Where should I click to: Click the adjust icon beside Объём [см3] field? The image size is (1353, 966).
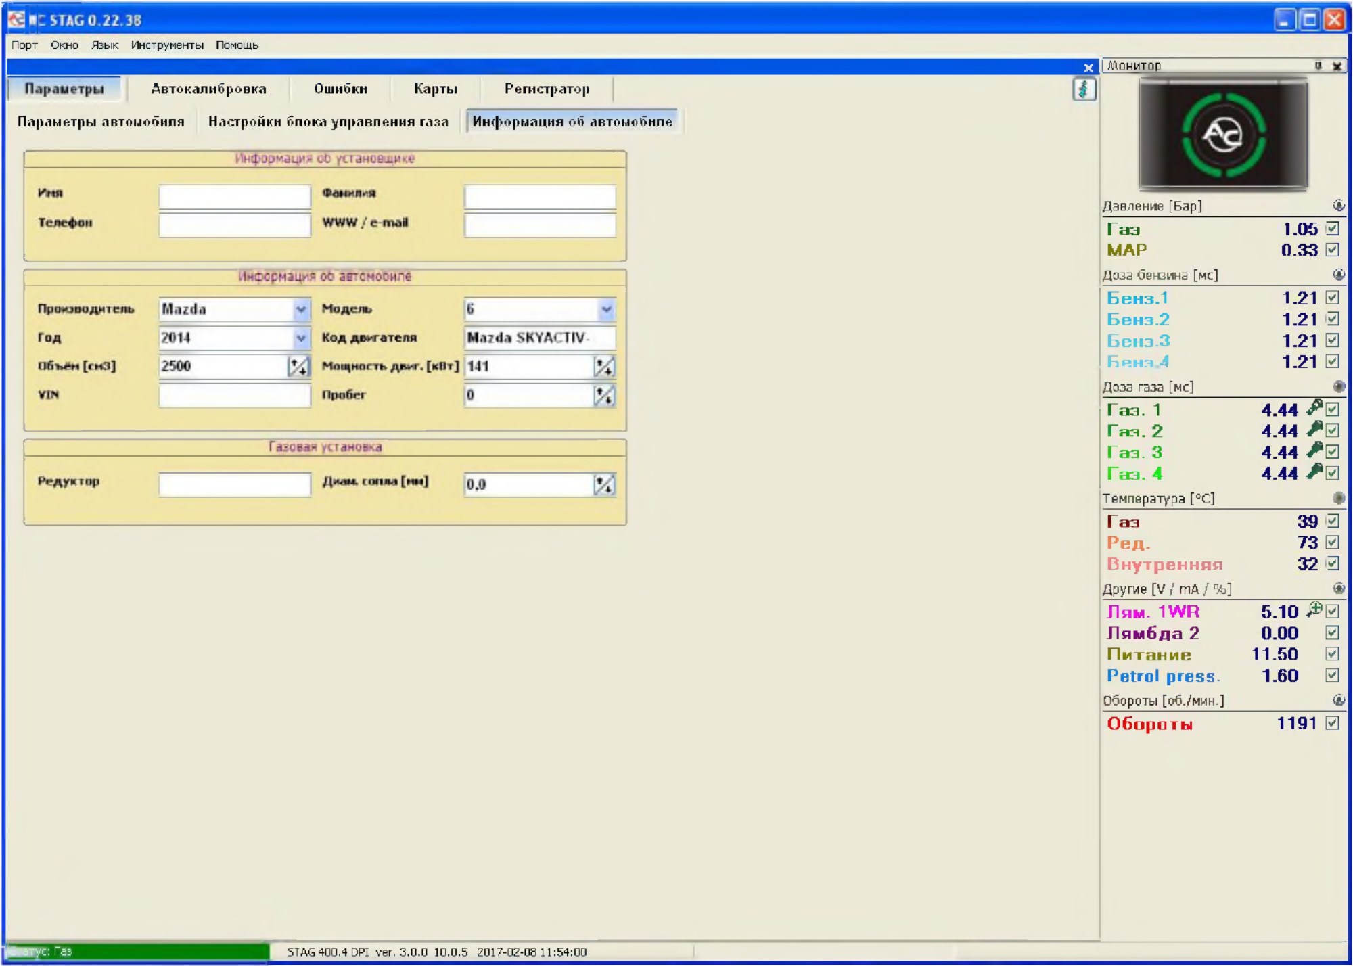point(298,367)
